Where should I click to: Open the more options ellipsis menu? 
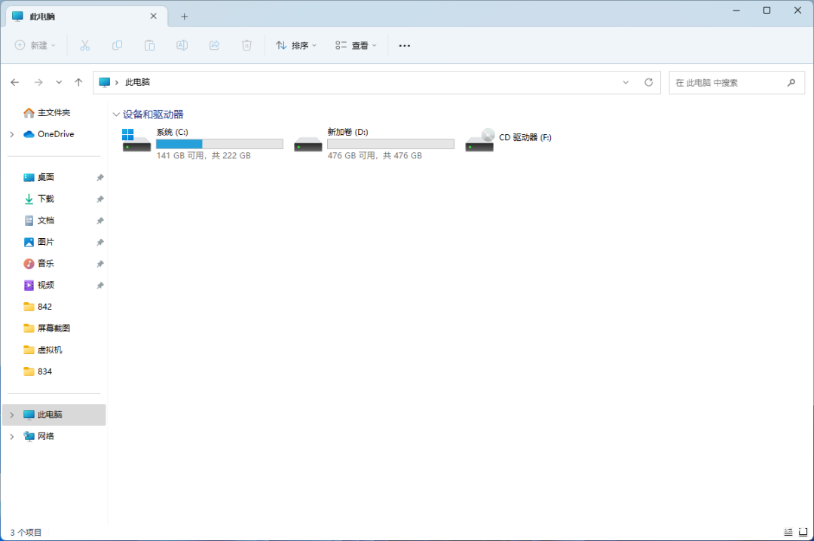pos(405,45)
